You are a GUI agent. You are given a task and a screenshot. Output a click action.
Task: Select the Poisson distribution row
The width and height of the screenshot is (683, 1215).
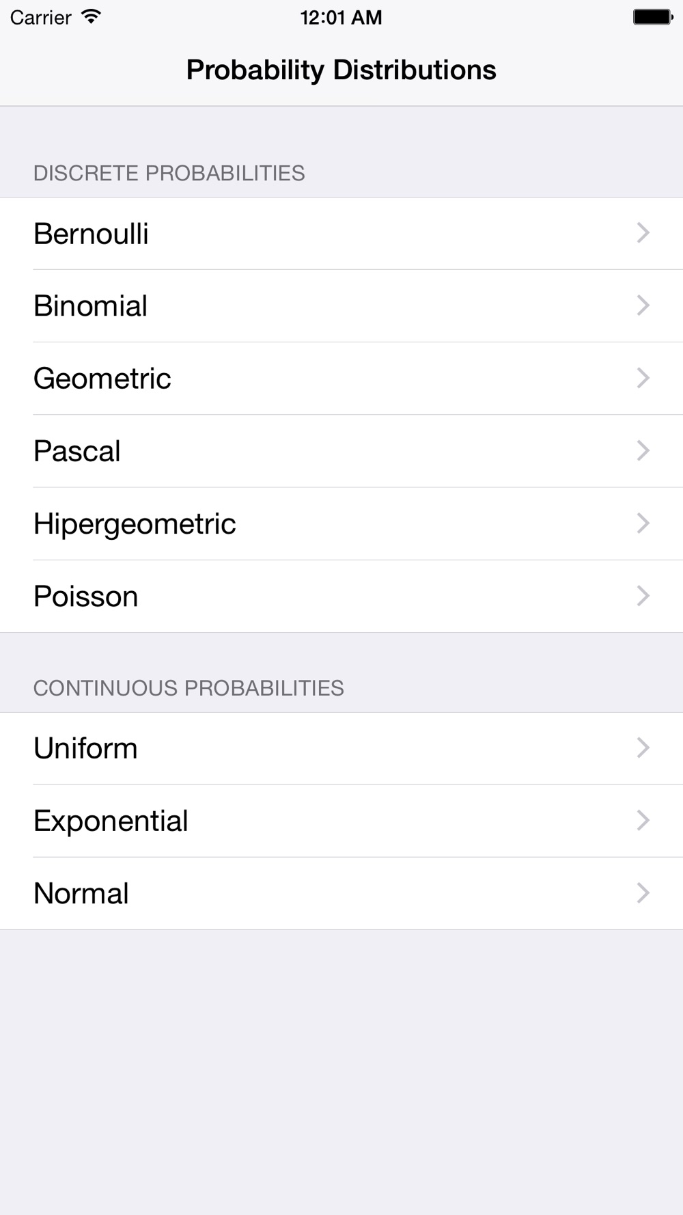click(x=341, y=597)
